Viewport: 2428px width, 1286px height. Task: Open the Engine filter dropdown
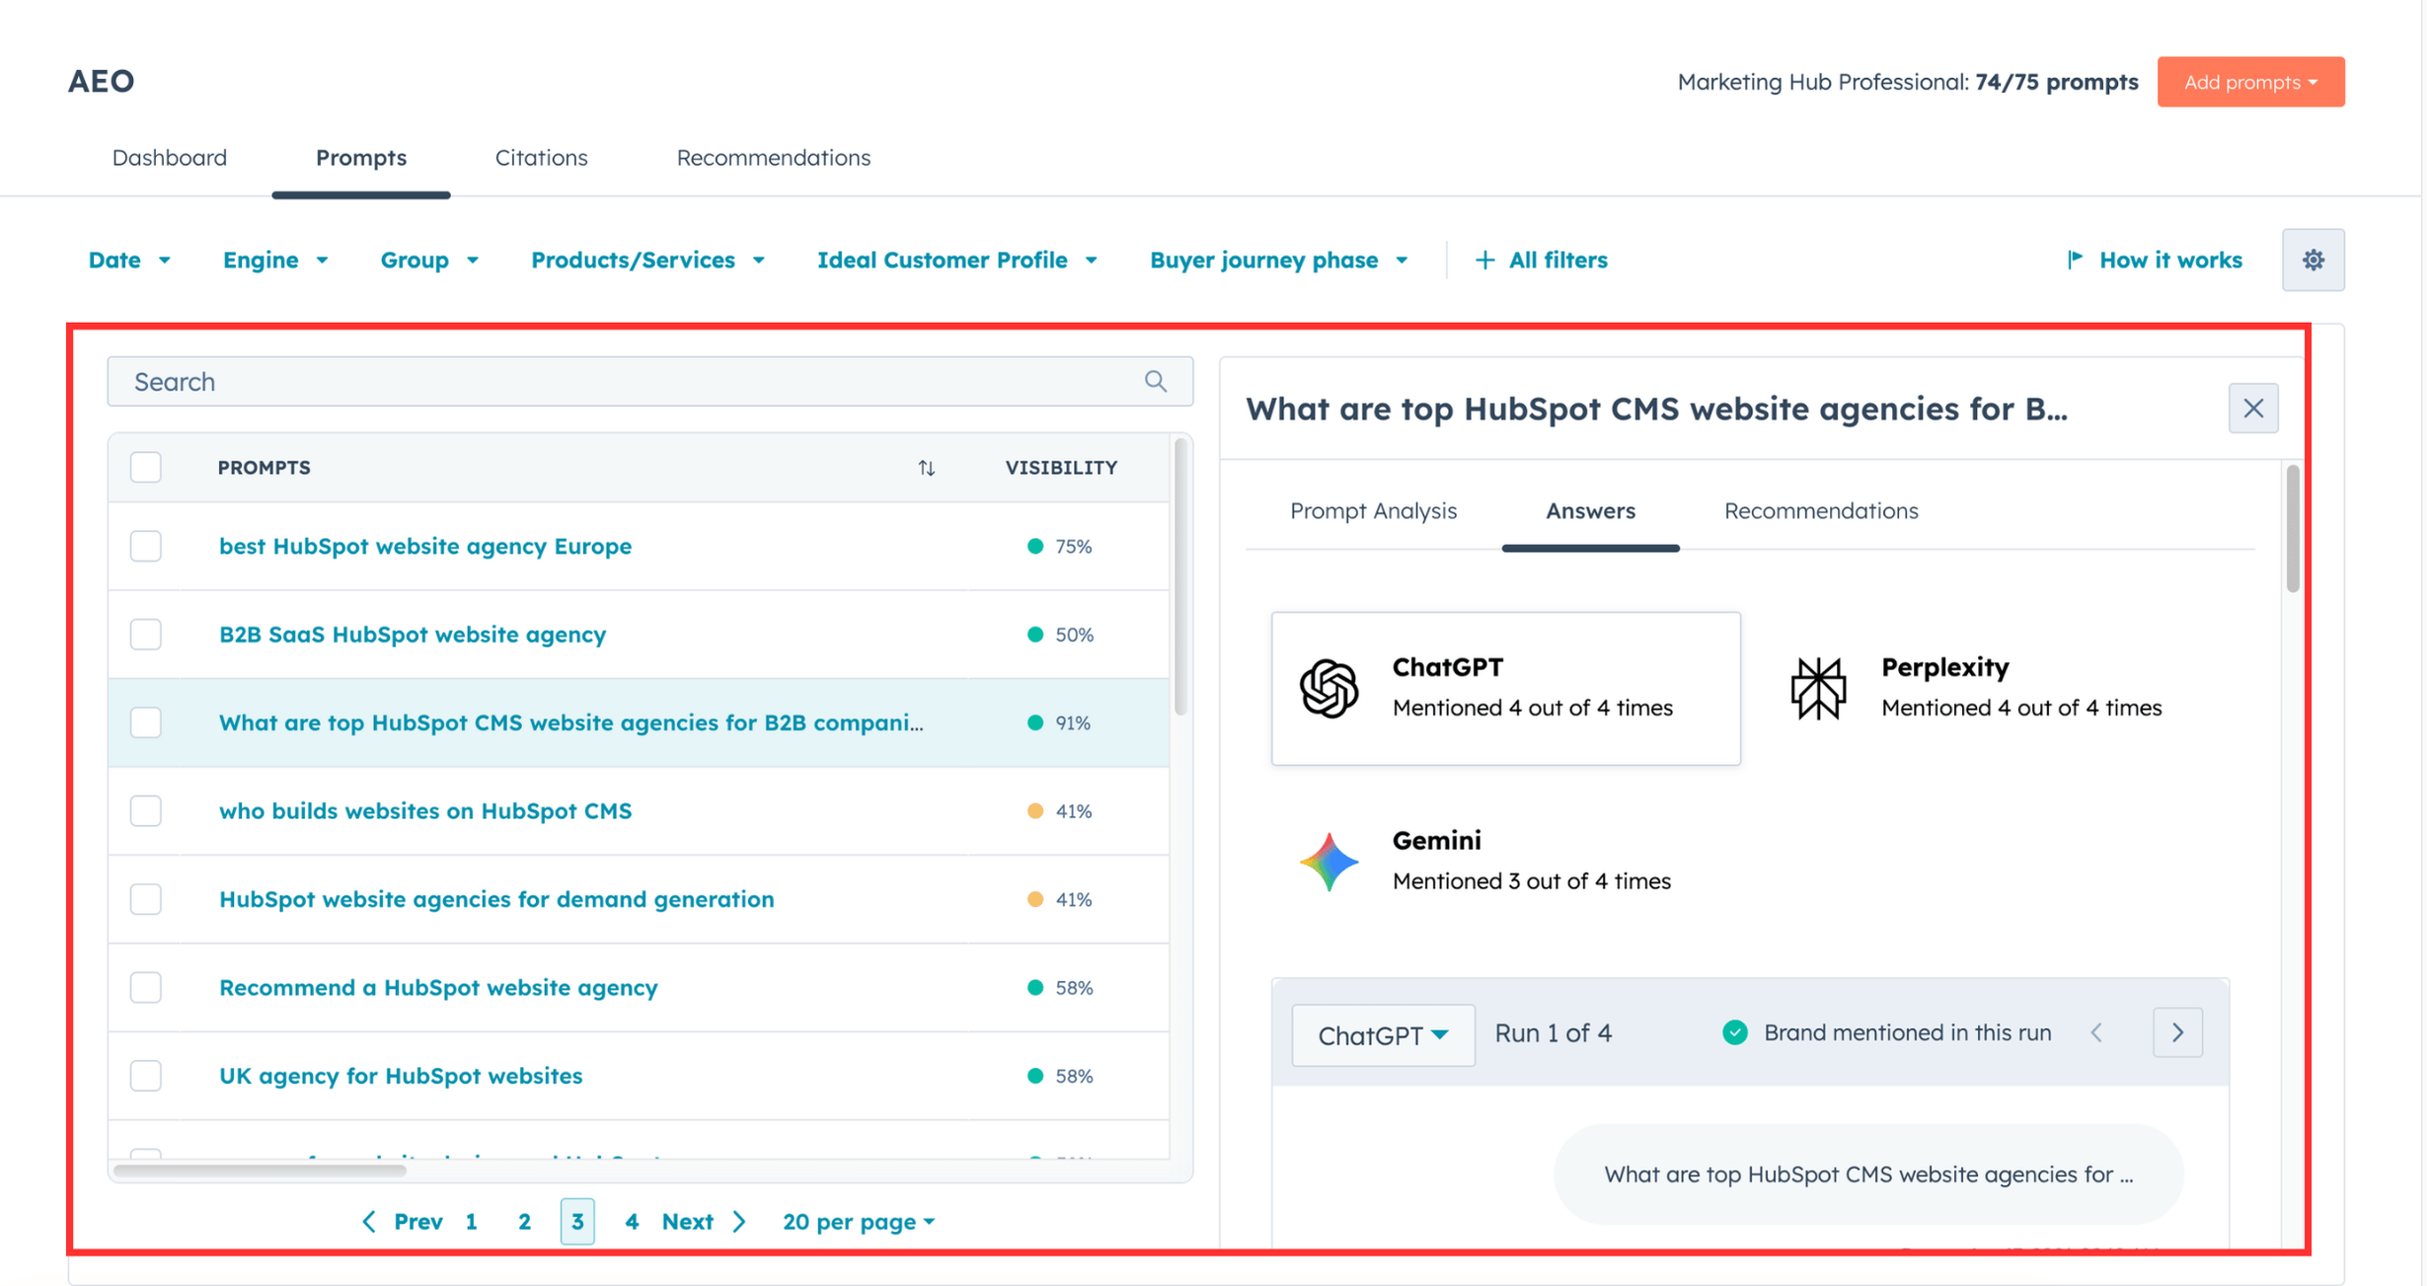[x=274, y=260]
